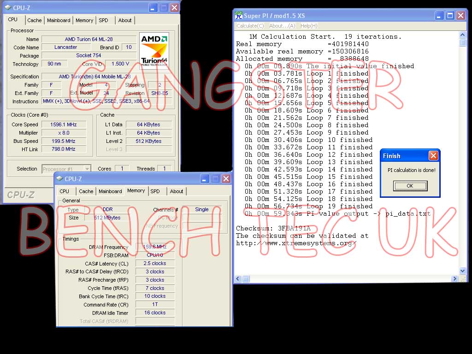Screen dimensions: 472x354
Task: Switch to CPU tab in lower CPU-Z window
Action: tap(64, 191)
